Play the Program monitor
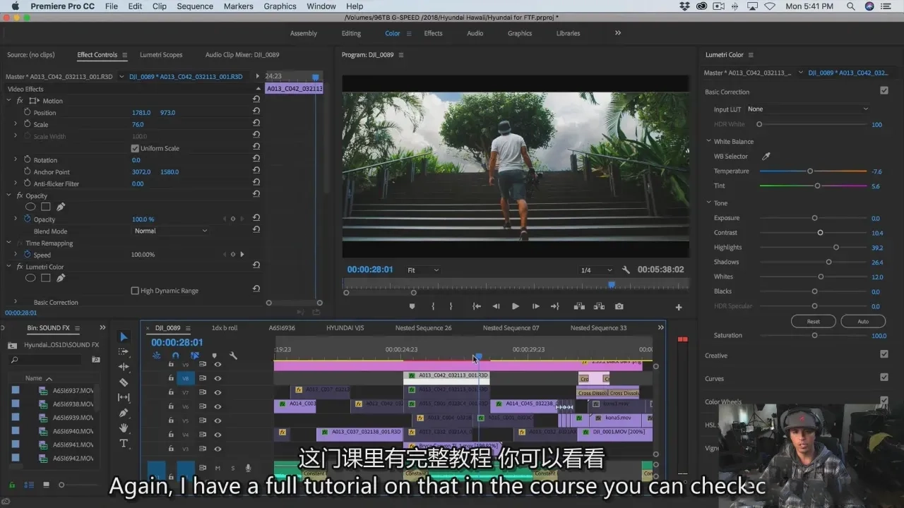 [516, 306]
